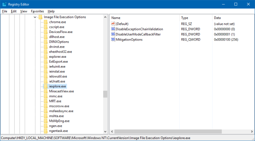Click the values pane left scroll arrow
255x141 pixels.
(x=112, y=131)
